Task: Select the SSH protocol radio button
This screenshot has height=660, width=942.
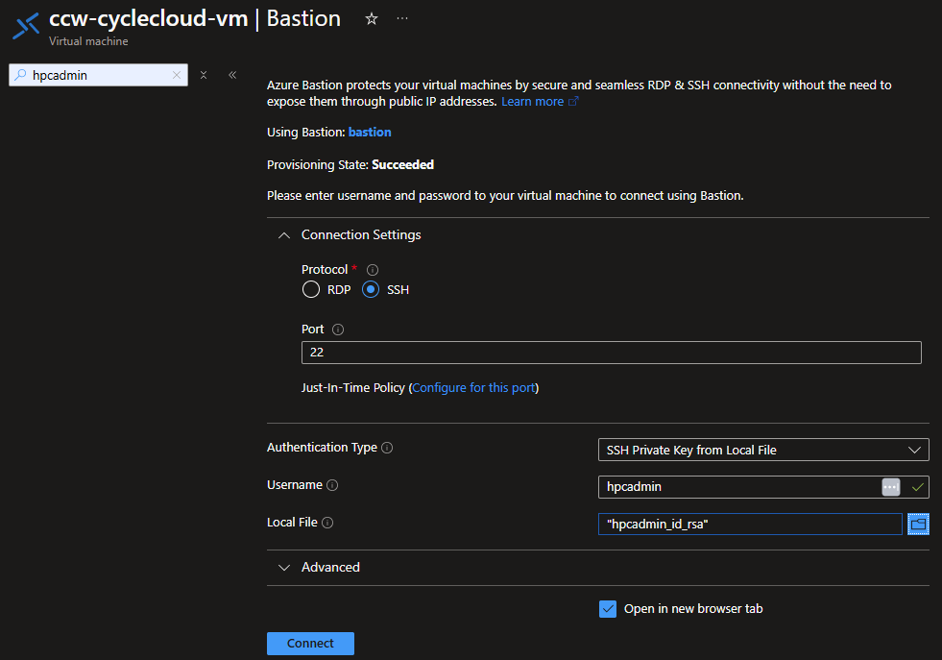Action: [370, 289]
